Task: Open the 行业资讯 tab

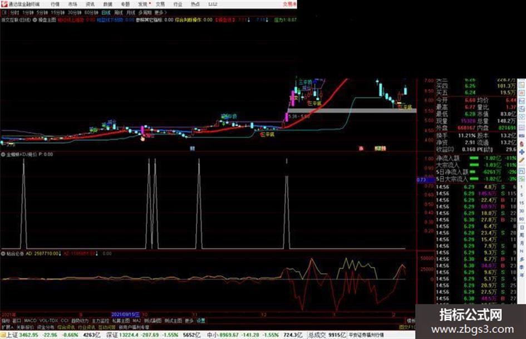Action: click(x=86, y=327)
